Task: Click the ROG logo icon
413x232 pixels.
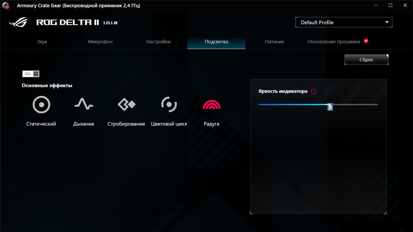Action: coord(18,22)
